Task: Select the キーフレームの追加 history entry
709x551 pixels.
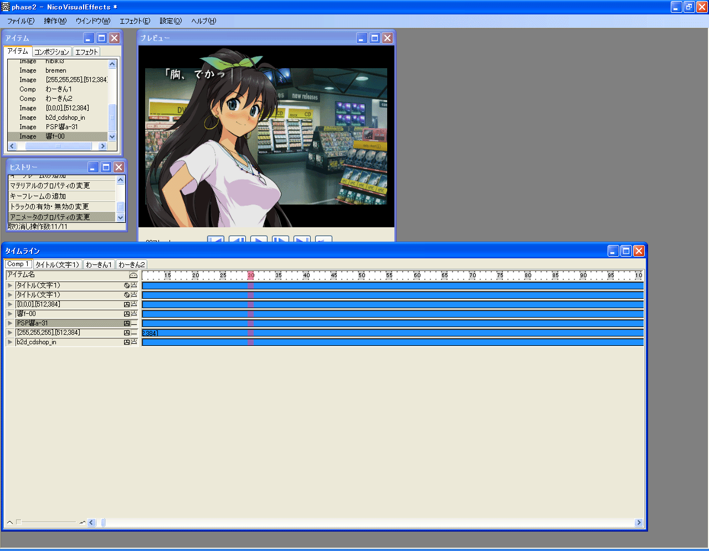Action: click(62, 196)
